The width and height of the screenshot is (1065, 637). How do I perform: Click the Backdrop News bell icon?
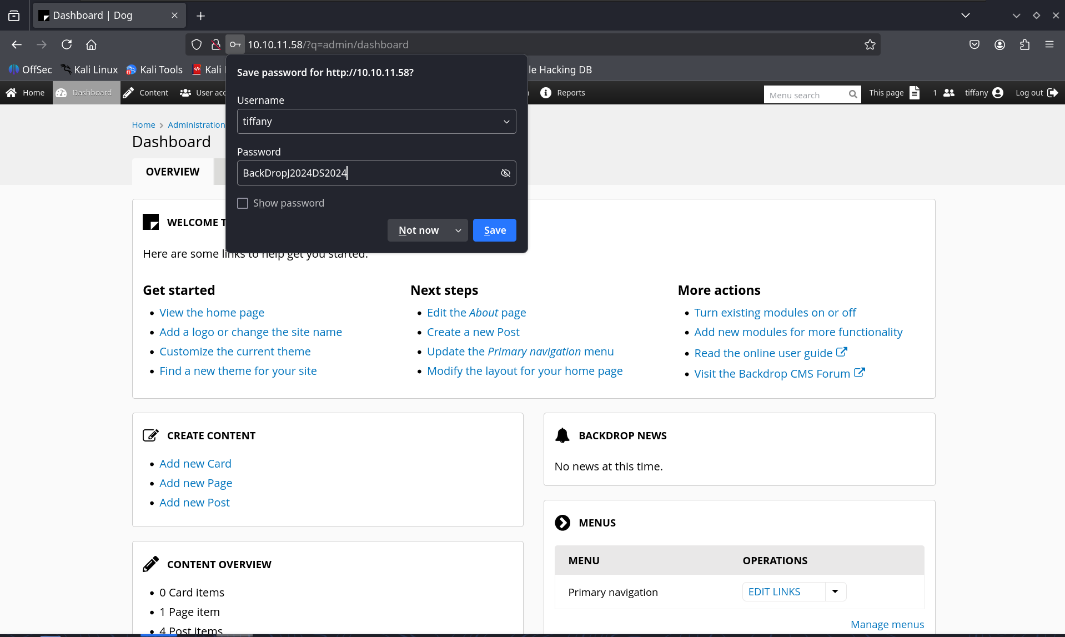click(x=562, y=435)
